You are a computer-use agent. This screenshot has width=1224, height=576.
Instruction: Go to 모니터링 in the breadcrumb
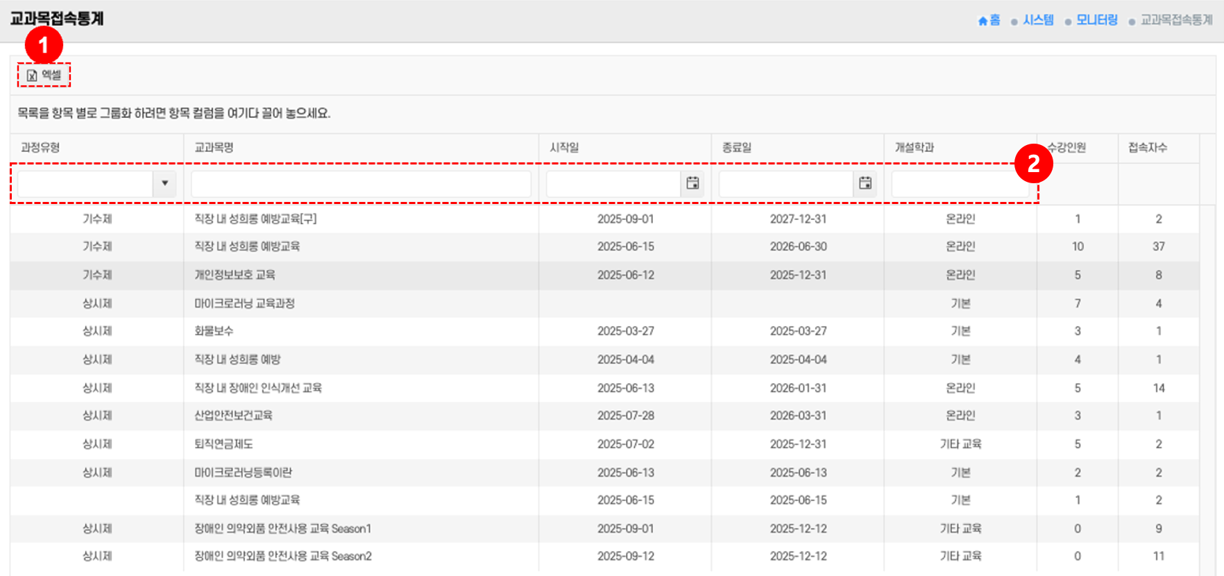coord(1096,20)
